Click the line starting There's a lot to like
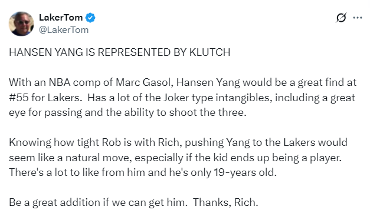Image resolution: width=370 pixels, height=213 pixels. (143, 172)
